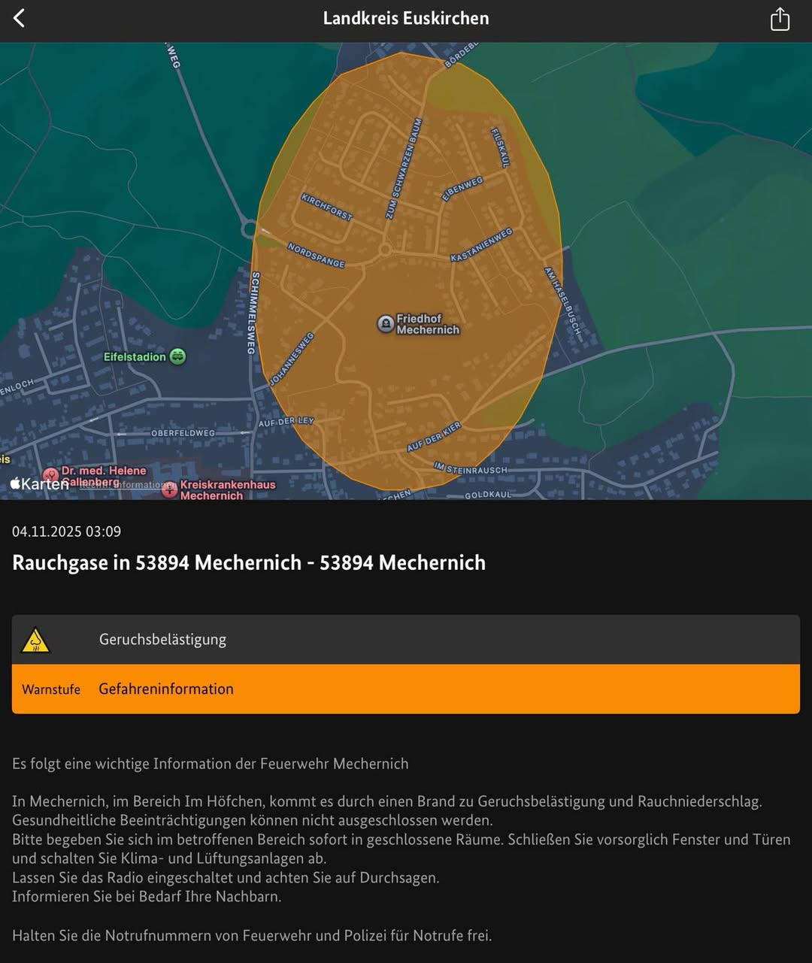Open the share sheet icon
This screenshot has height=963, width=812.
(x=780, y=19)
